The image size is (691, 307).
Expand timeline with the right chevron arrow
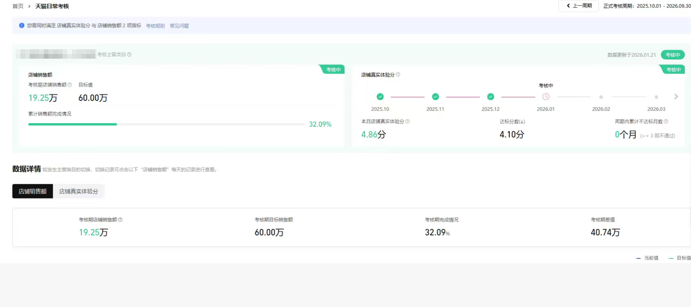pos(676,97)
